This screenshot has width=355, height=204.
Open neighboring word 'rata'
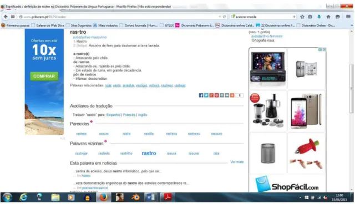pyautogui.click(x=216, y=154)
